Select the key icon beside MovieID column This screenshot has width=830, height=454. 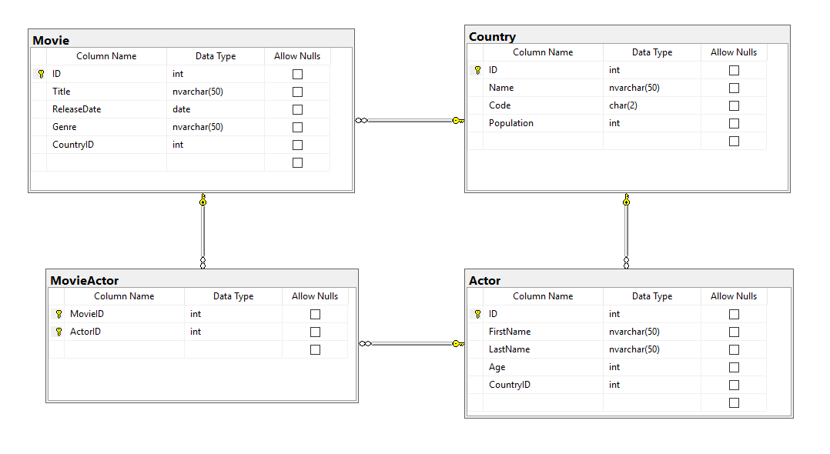pyautogui.click(x=59, y=314)
